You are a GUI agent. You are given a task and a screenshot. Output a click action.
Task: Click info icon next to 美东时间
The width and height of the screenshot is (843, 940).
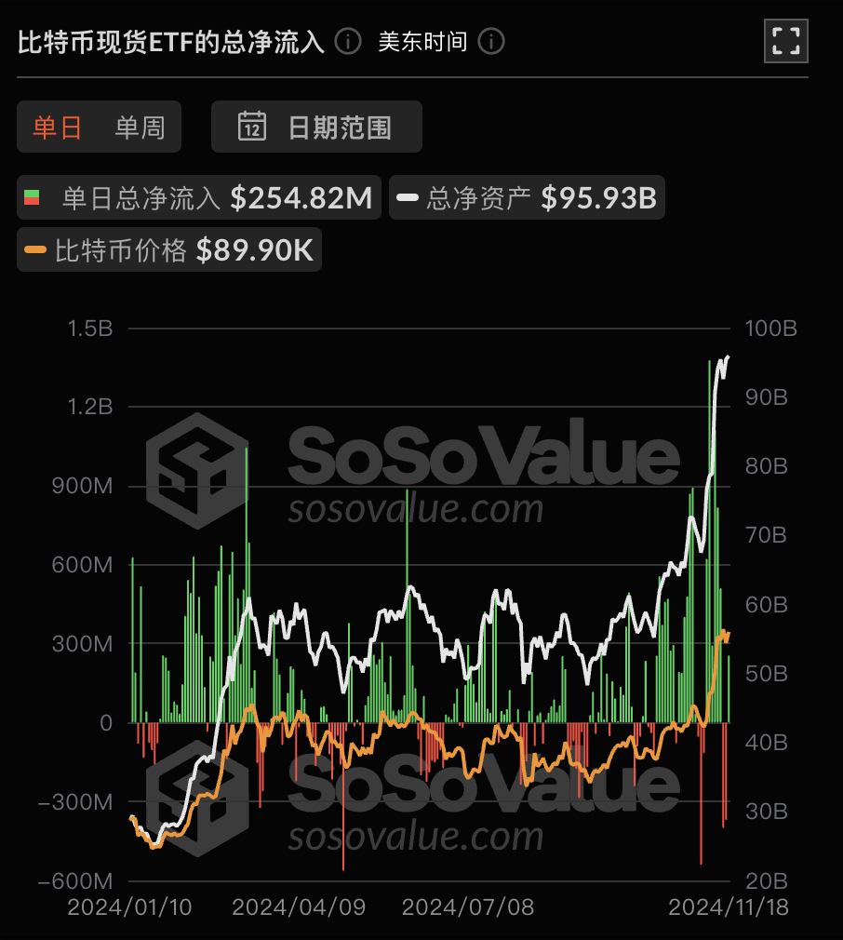pos(491,42)
